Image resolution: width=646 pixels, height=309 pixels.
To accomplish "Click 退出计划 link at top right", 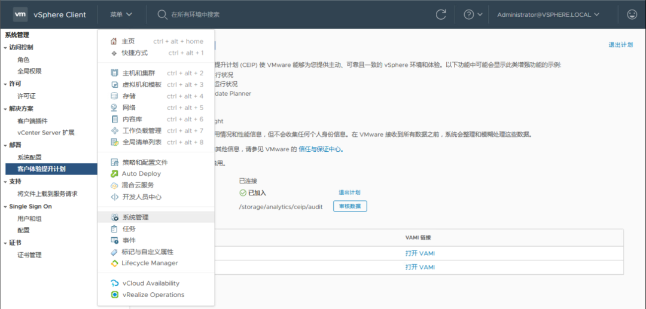I will 620,45.
